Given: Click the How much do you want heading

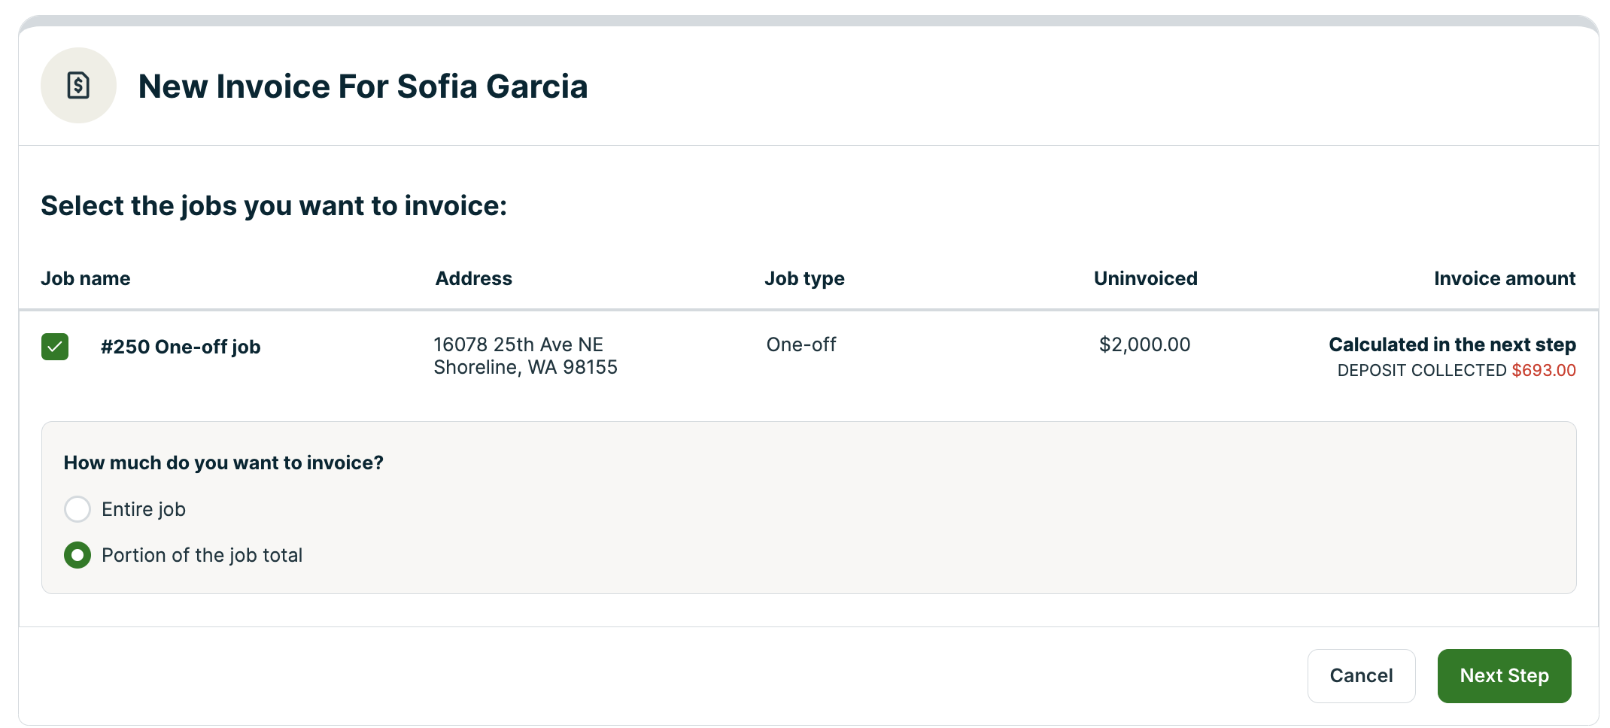Looking at the screenshot, I should pyautogui.click(x=223, y=463).
